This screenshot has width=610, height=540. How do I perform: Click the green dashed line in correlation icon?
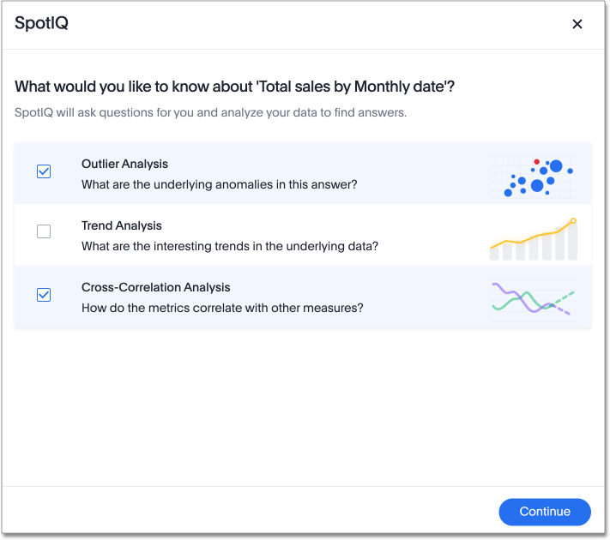[565, 297]
